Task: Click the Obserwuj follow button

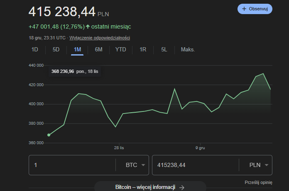Action: tap(255, 9)
